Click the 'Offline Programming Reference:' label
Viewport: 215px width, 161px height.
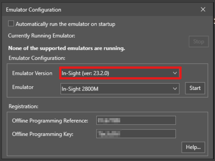50,121
